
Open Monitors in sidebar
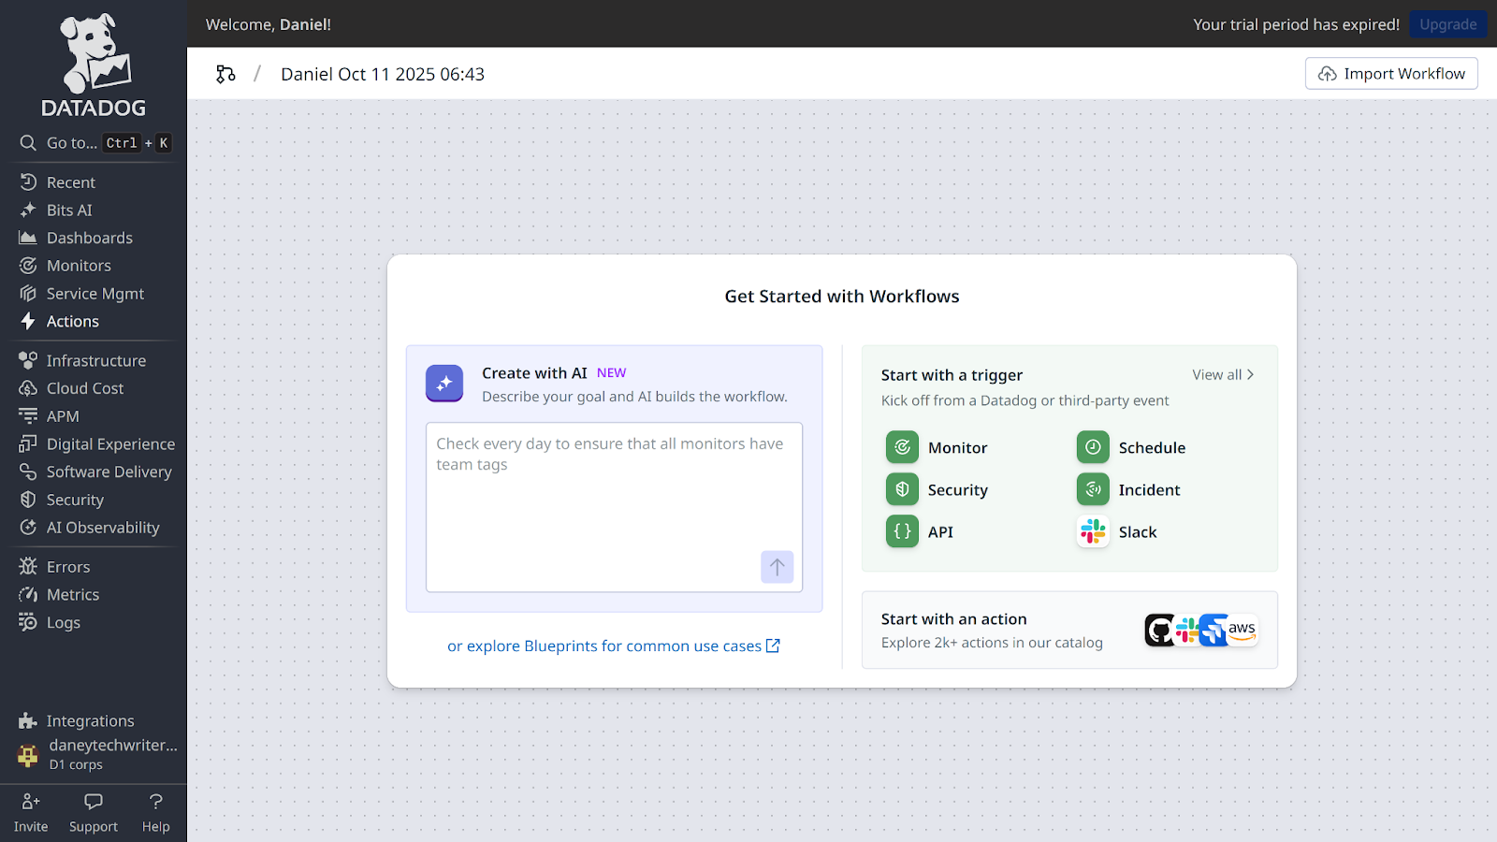pos(79,266)
